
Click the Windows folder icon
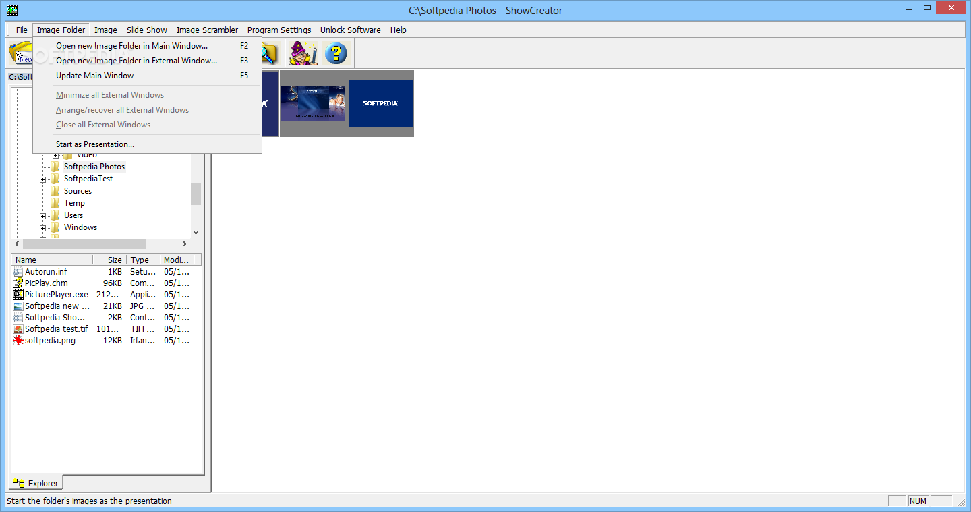coord(55,227)
